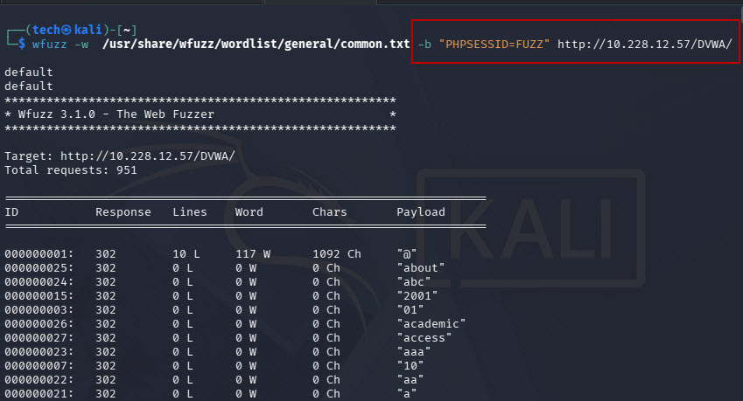Click the Payload column header
Image resolution: width=743 pixels, height=401 pixels.
(421, 212)
